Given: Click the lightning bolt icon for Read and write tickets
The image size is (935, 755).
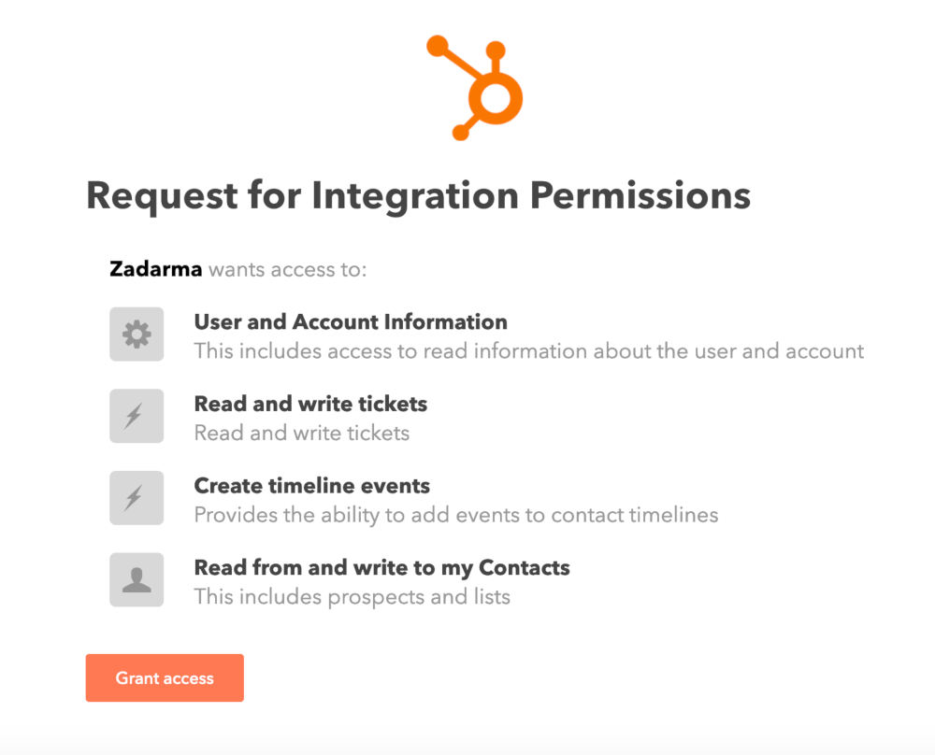Looking at the screenshot, I should tap(137, 416).
